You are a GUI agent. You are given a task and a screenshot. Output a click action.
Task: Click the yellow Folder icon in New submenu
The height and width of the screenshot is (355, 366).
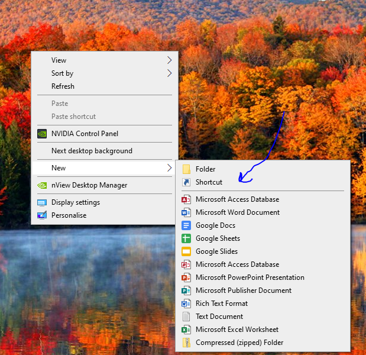[x=186, y=169]
